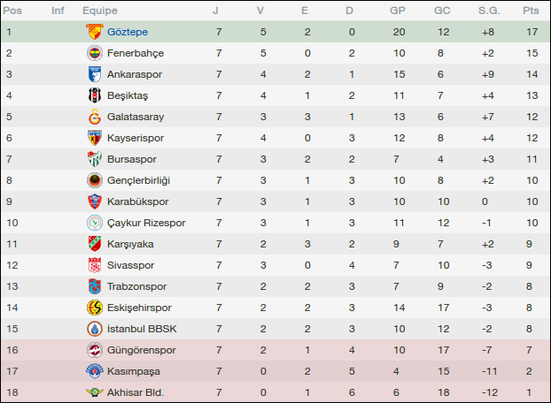
Task: Open Akhisar Bld. team name
Action: 136,392
